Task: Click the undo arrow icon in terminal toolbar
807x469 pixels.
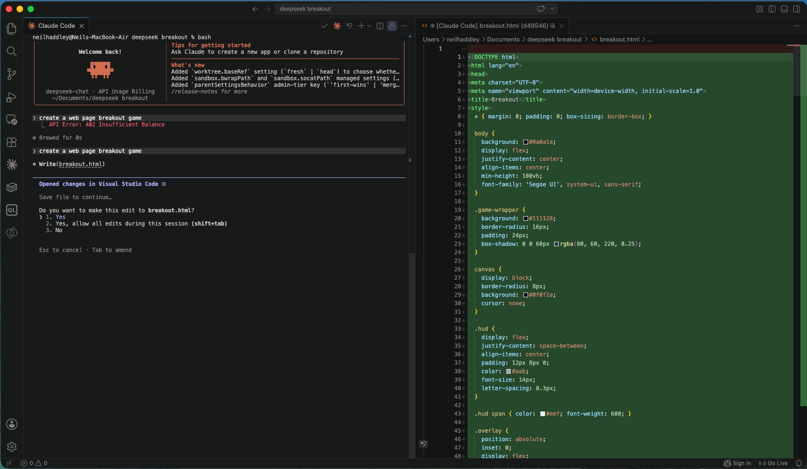Action: (x=349, y=26)
